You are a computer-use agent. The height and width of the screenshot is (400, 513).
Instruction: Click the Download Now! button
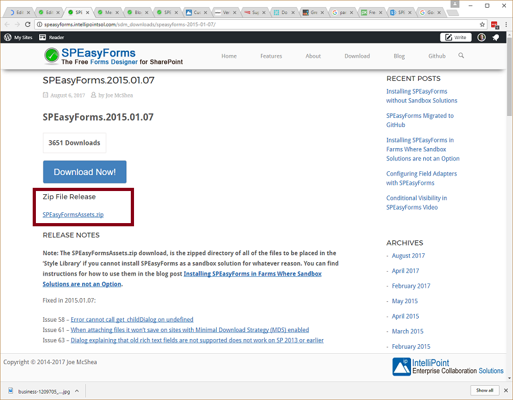click(x=85, y=172)
